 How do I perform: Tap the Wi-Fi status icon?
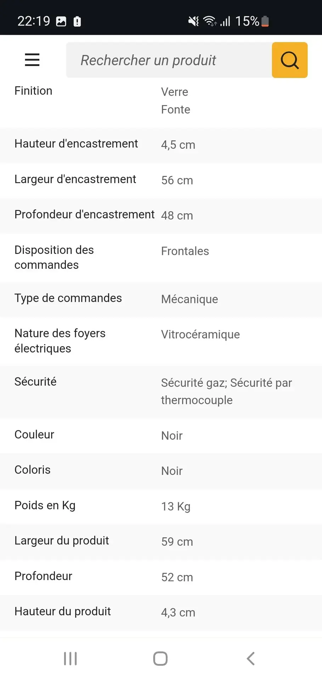click(x=210, y=21)
